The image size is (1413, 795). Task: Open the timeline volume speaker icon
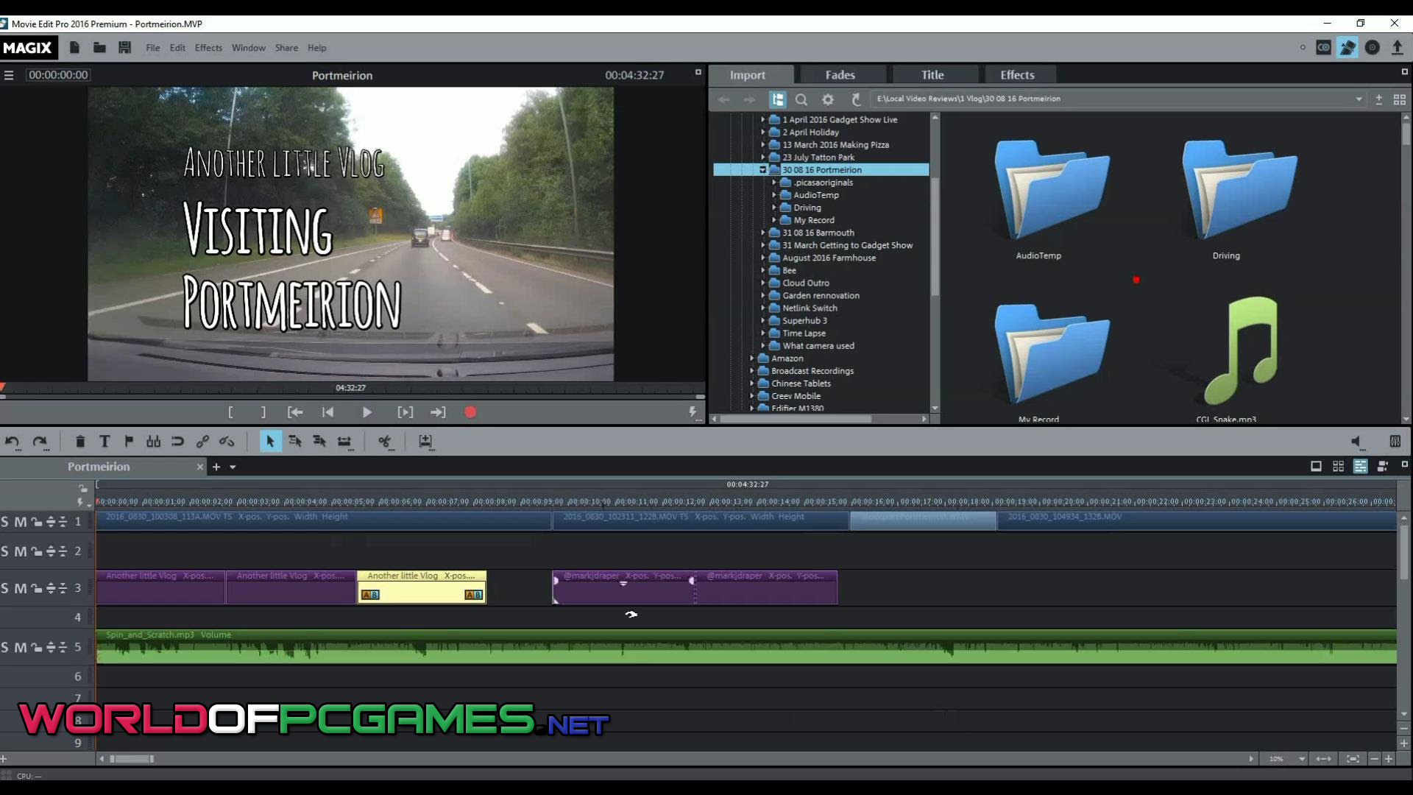tap(1356, 442)
